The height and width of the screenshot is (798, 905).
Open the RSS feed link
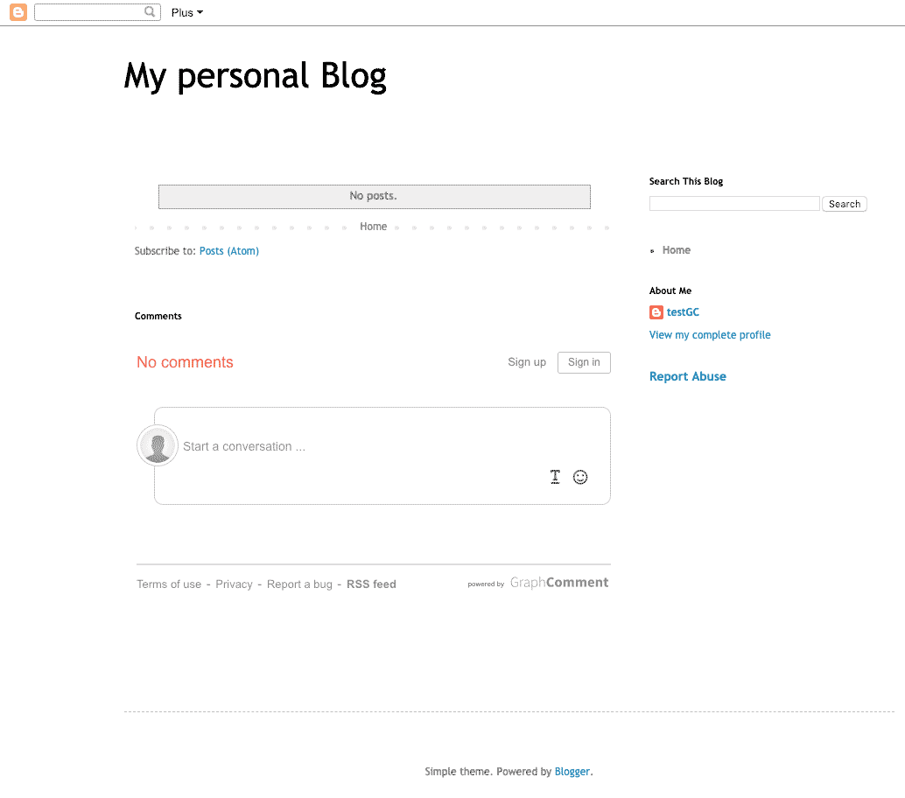(x=371, y=584)
